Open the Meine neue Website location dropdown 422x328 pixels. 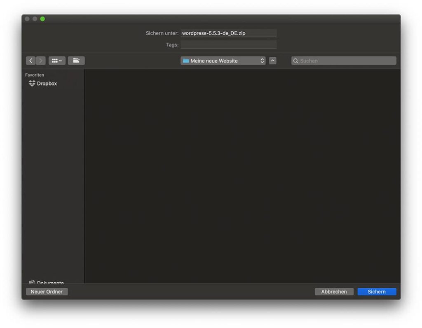[223, 60]
